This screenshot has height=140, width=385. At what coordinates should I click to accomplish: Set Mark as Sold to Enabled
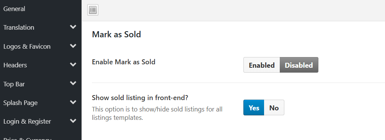click(x=261, y=65)
